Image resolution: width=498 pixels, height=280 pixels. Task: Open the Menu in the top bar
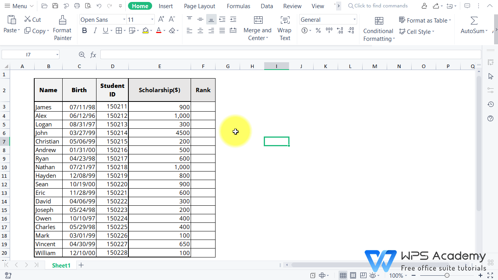(18, 6)
